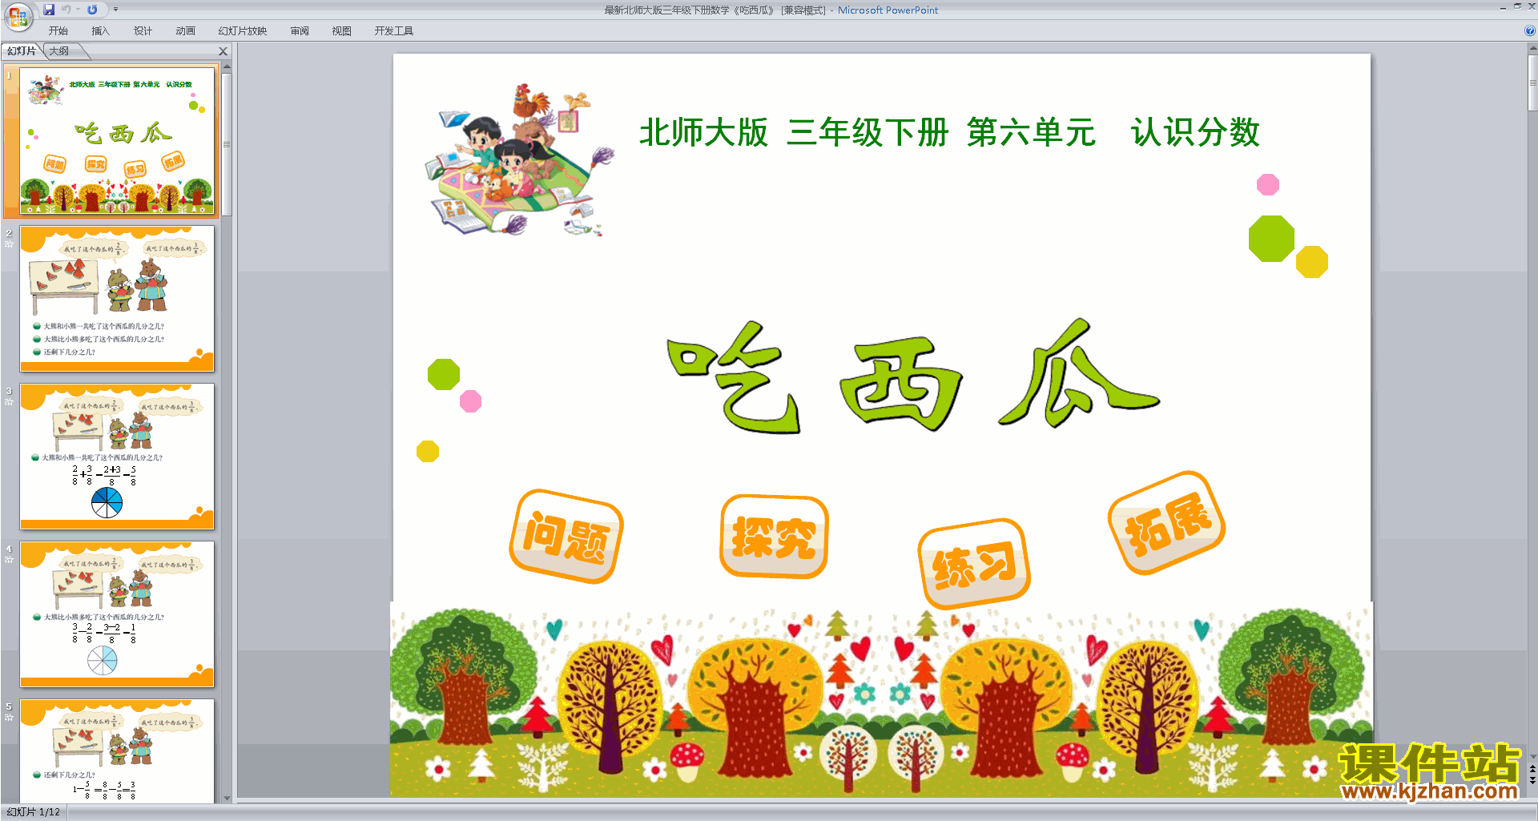Click the 问题 button on the slide
Image resolution: width=1538 pixels, height=821 pixels.
tap(566, 536)
